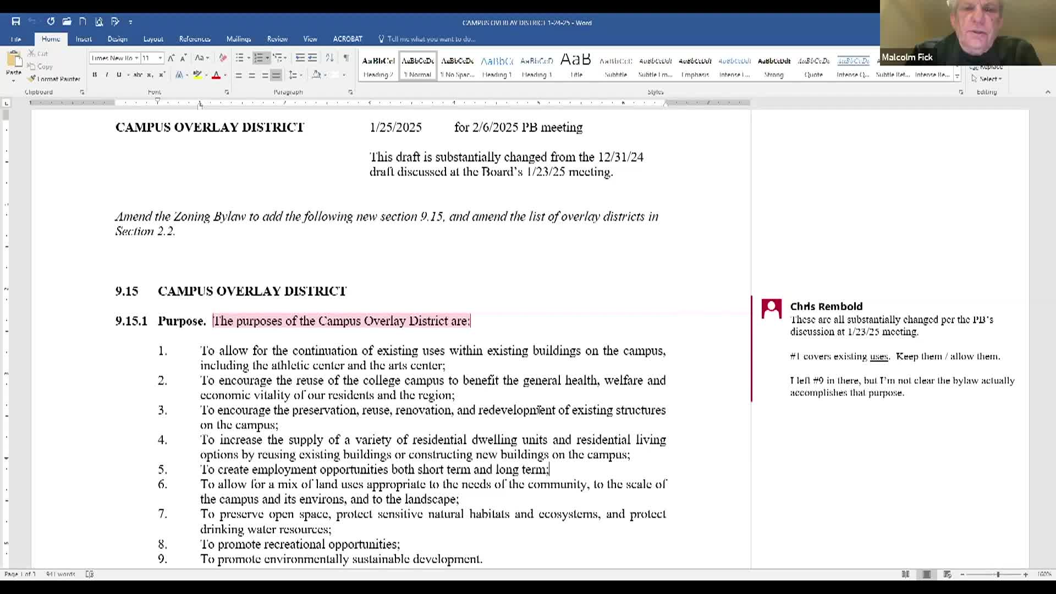This screenshot has width=1056, height=594.
Task: Decrease paragraph indent
Action: click(300, 58)
